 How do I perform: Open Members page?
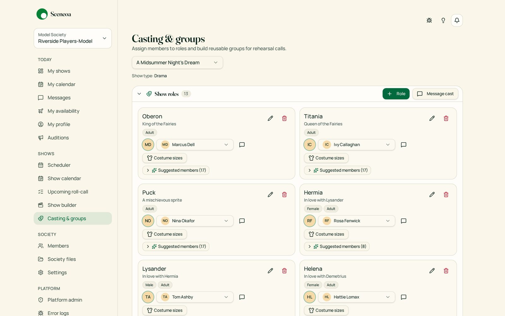[73, 246]
